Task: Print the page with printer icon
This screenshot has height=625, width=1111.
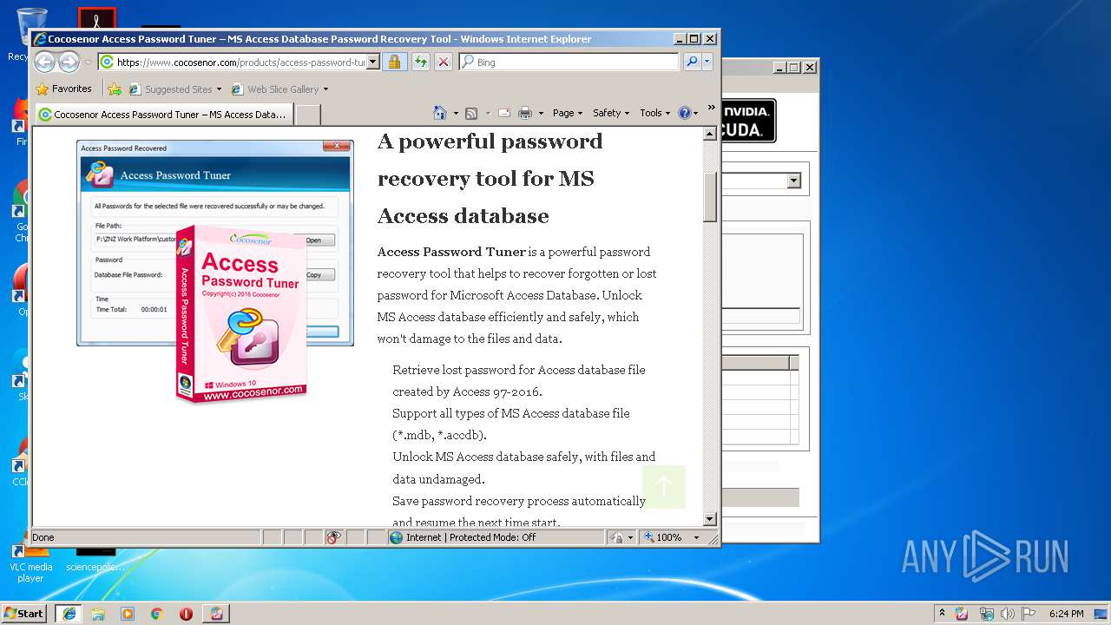Action: pos(525,113)
